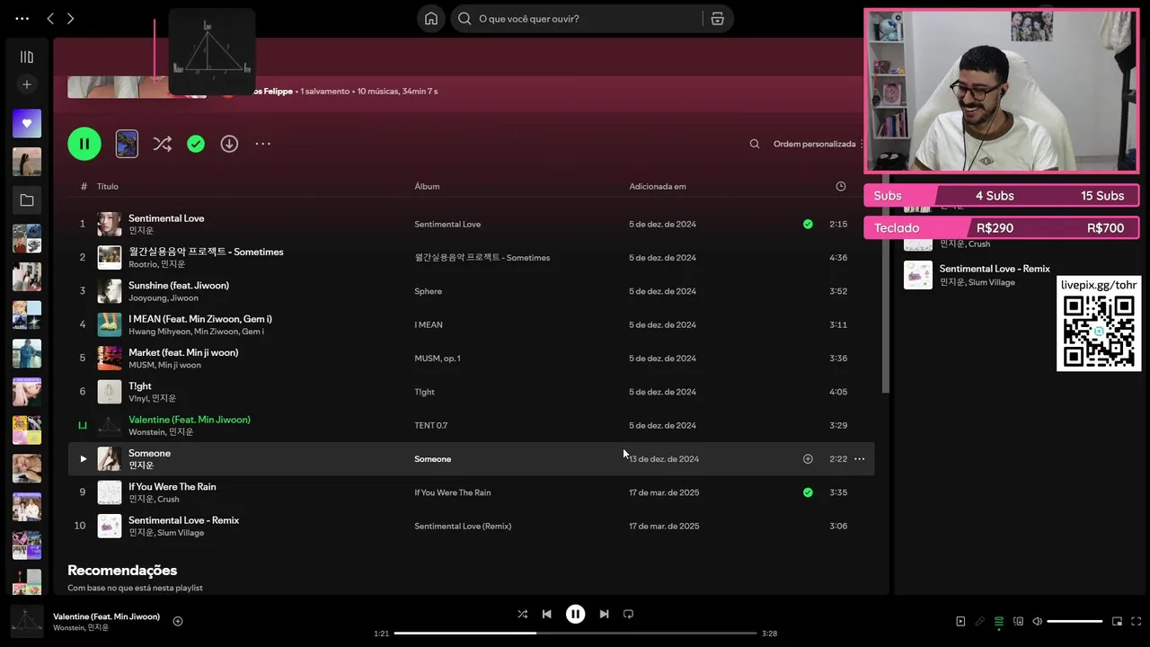Open 'Ordem personalizada' sort dropdown
Viewport: 1150px width, 647px height.
click(x=818, y=144)
